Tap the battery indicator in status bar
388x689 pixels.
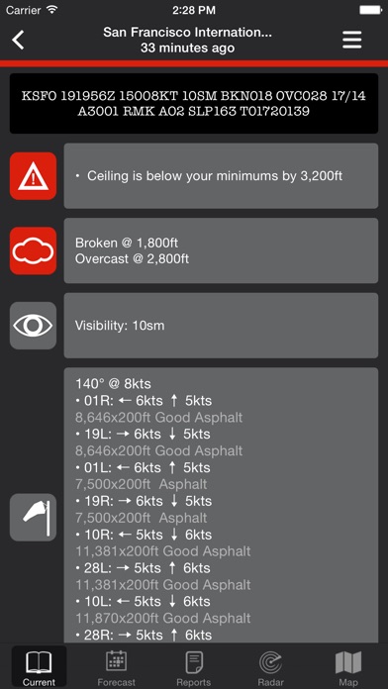click(x=370, y=10)
